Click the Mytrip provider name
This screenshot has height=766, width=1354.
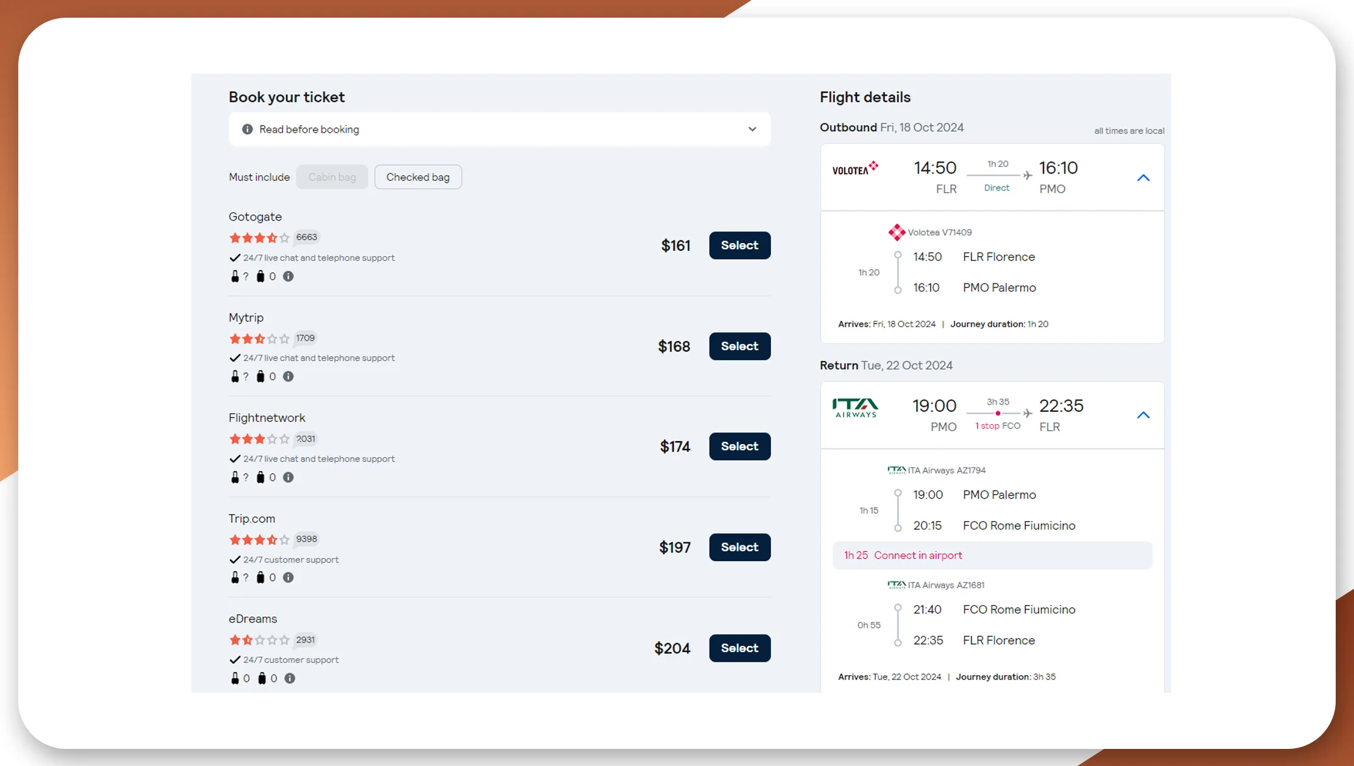pos(246,317)
